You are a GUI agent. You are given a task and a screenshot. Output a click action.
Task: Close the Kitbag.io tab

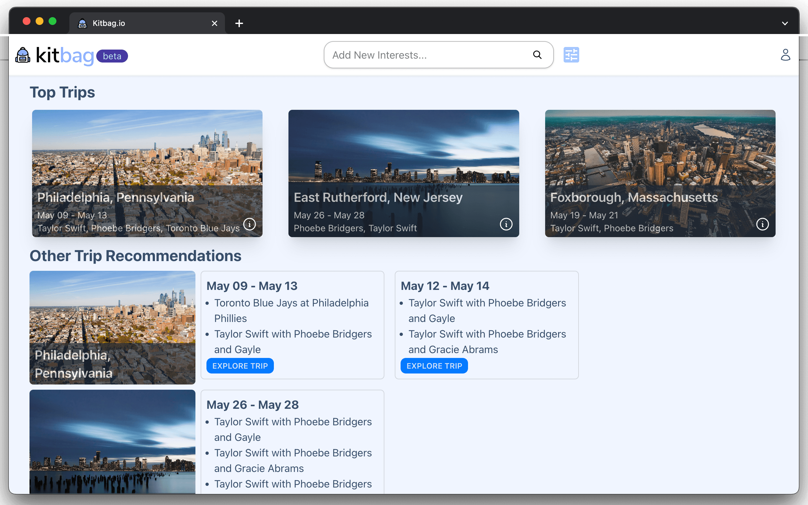pos(215,23)
